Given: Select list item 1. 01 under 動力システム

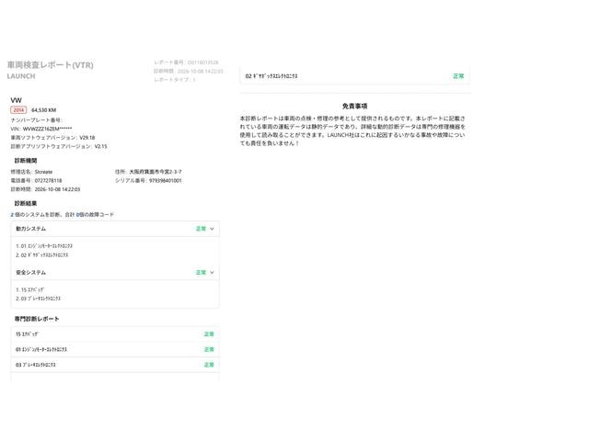Looking at the screenshot, I should click(44, 246).
